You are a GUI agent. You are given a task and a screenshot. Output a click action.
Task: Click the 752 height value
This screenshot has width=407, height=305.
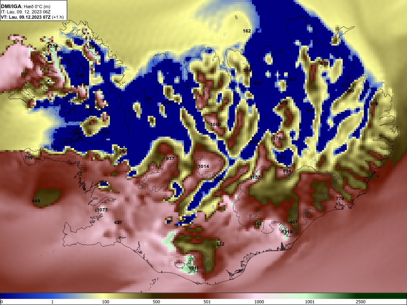tap(123, 151)
